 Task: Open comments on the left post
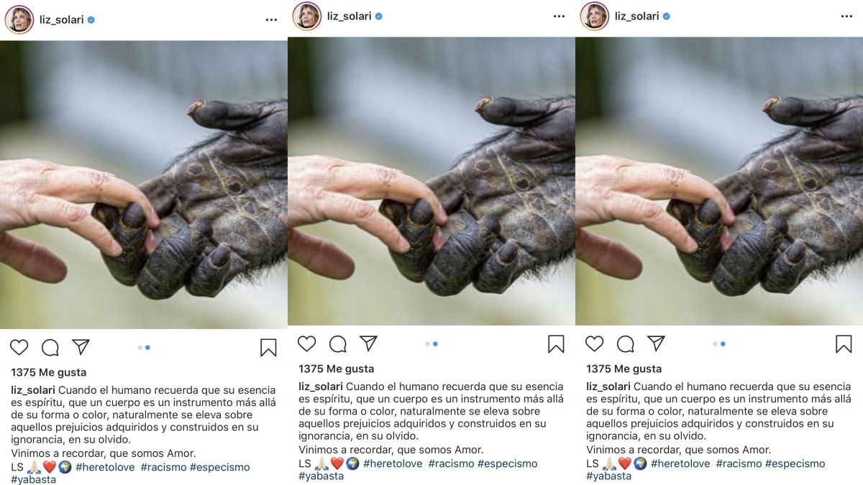(x=50, y=348)
